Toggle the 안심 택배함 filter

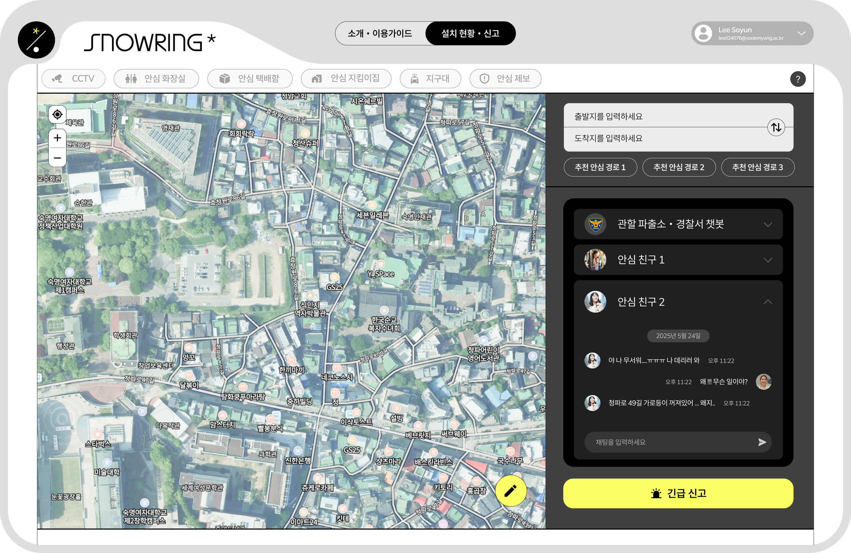click(x=250, y=79)
